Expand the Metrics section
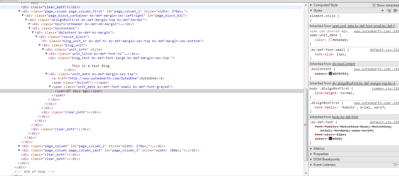The height and width of the screenshot is (176, 399). coord(311,149)
